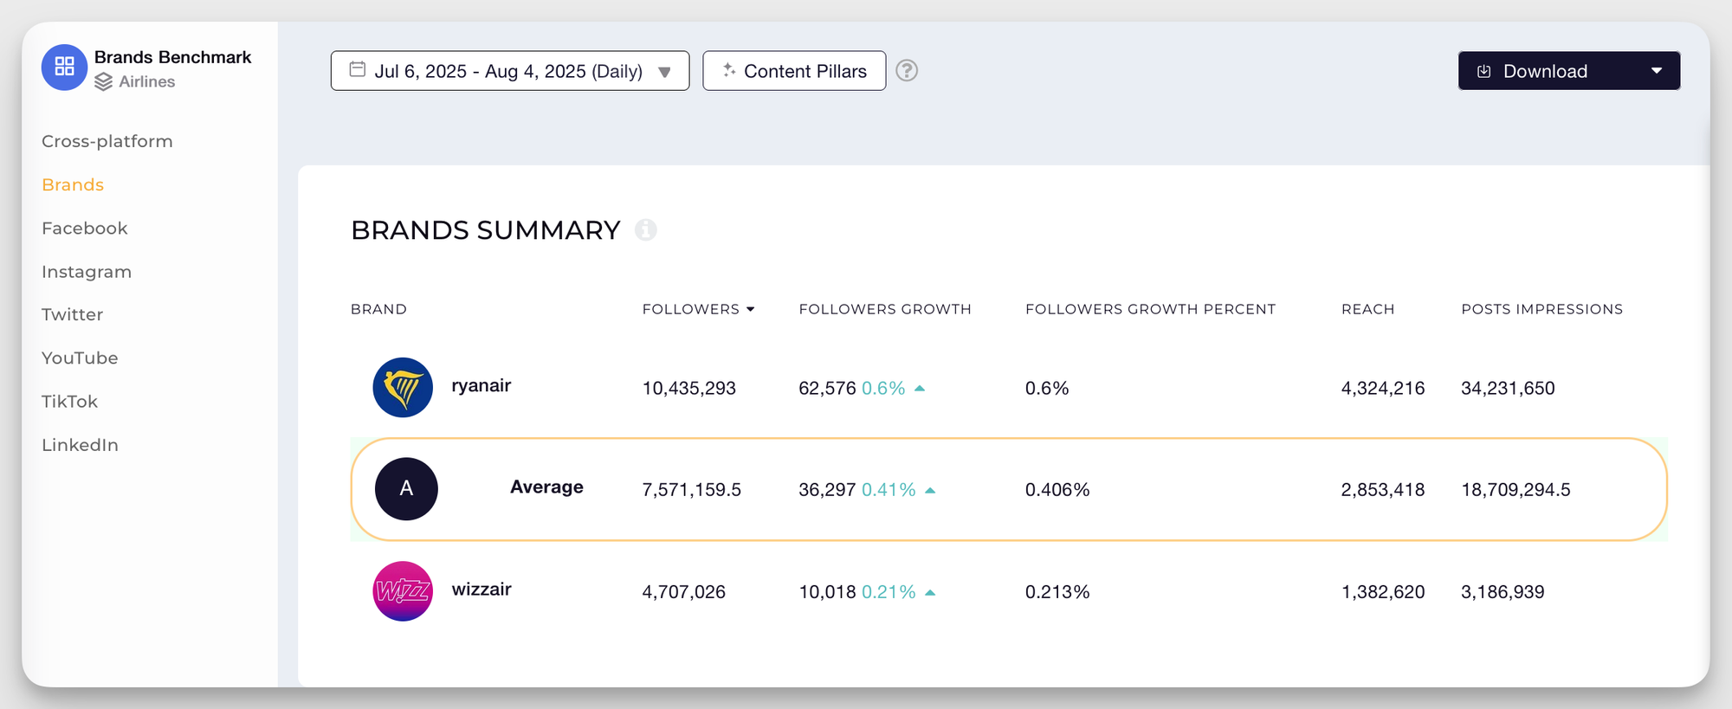The height and width of the screenshot is (709, 1732).
Task: Click FOLLOWERS GROWTH PERCENT column header
Action: [1151, 309]
